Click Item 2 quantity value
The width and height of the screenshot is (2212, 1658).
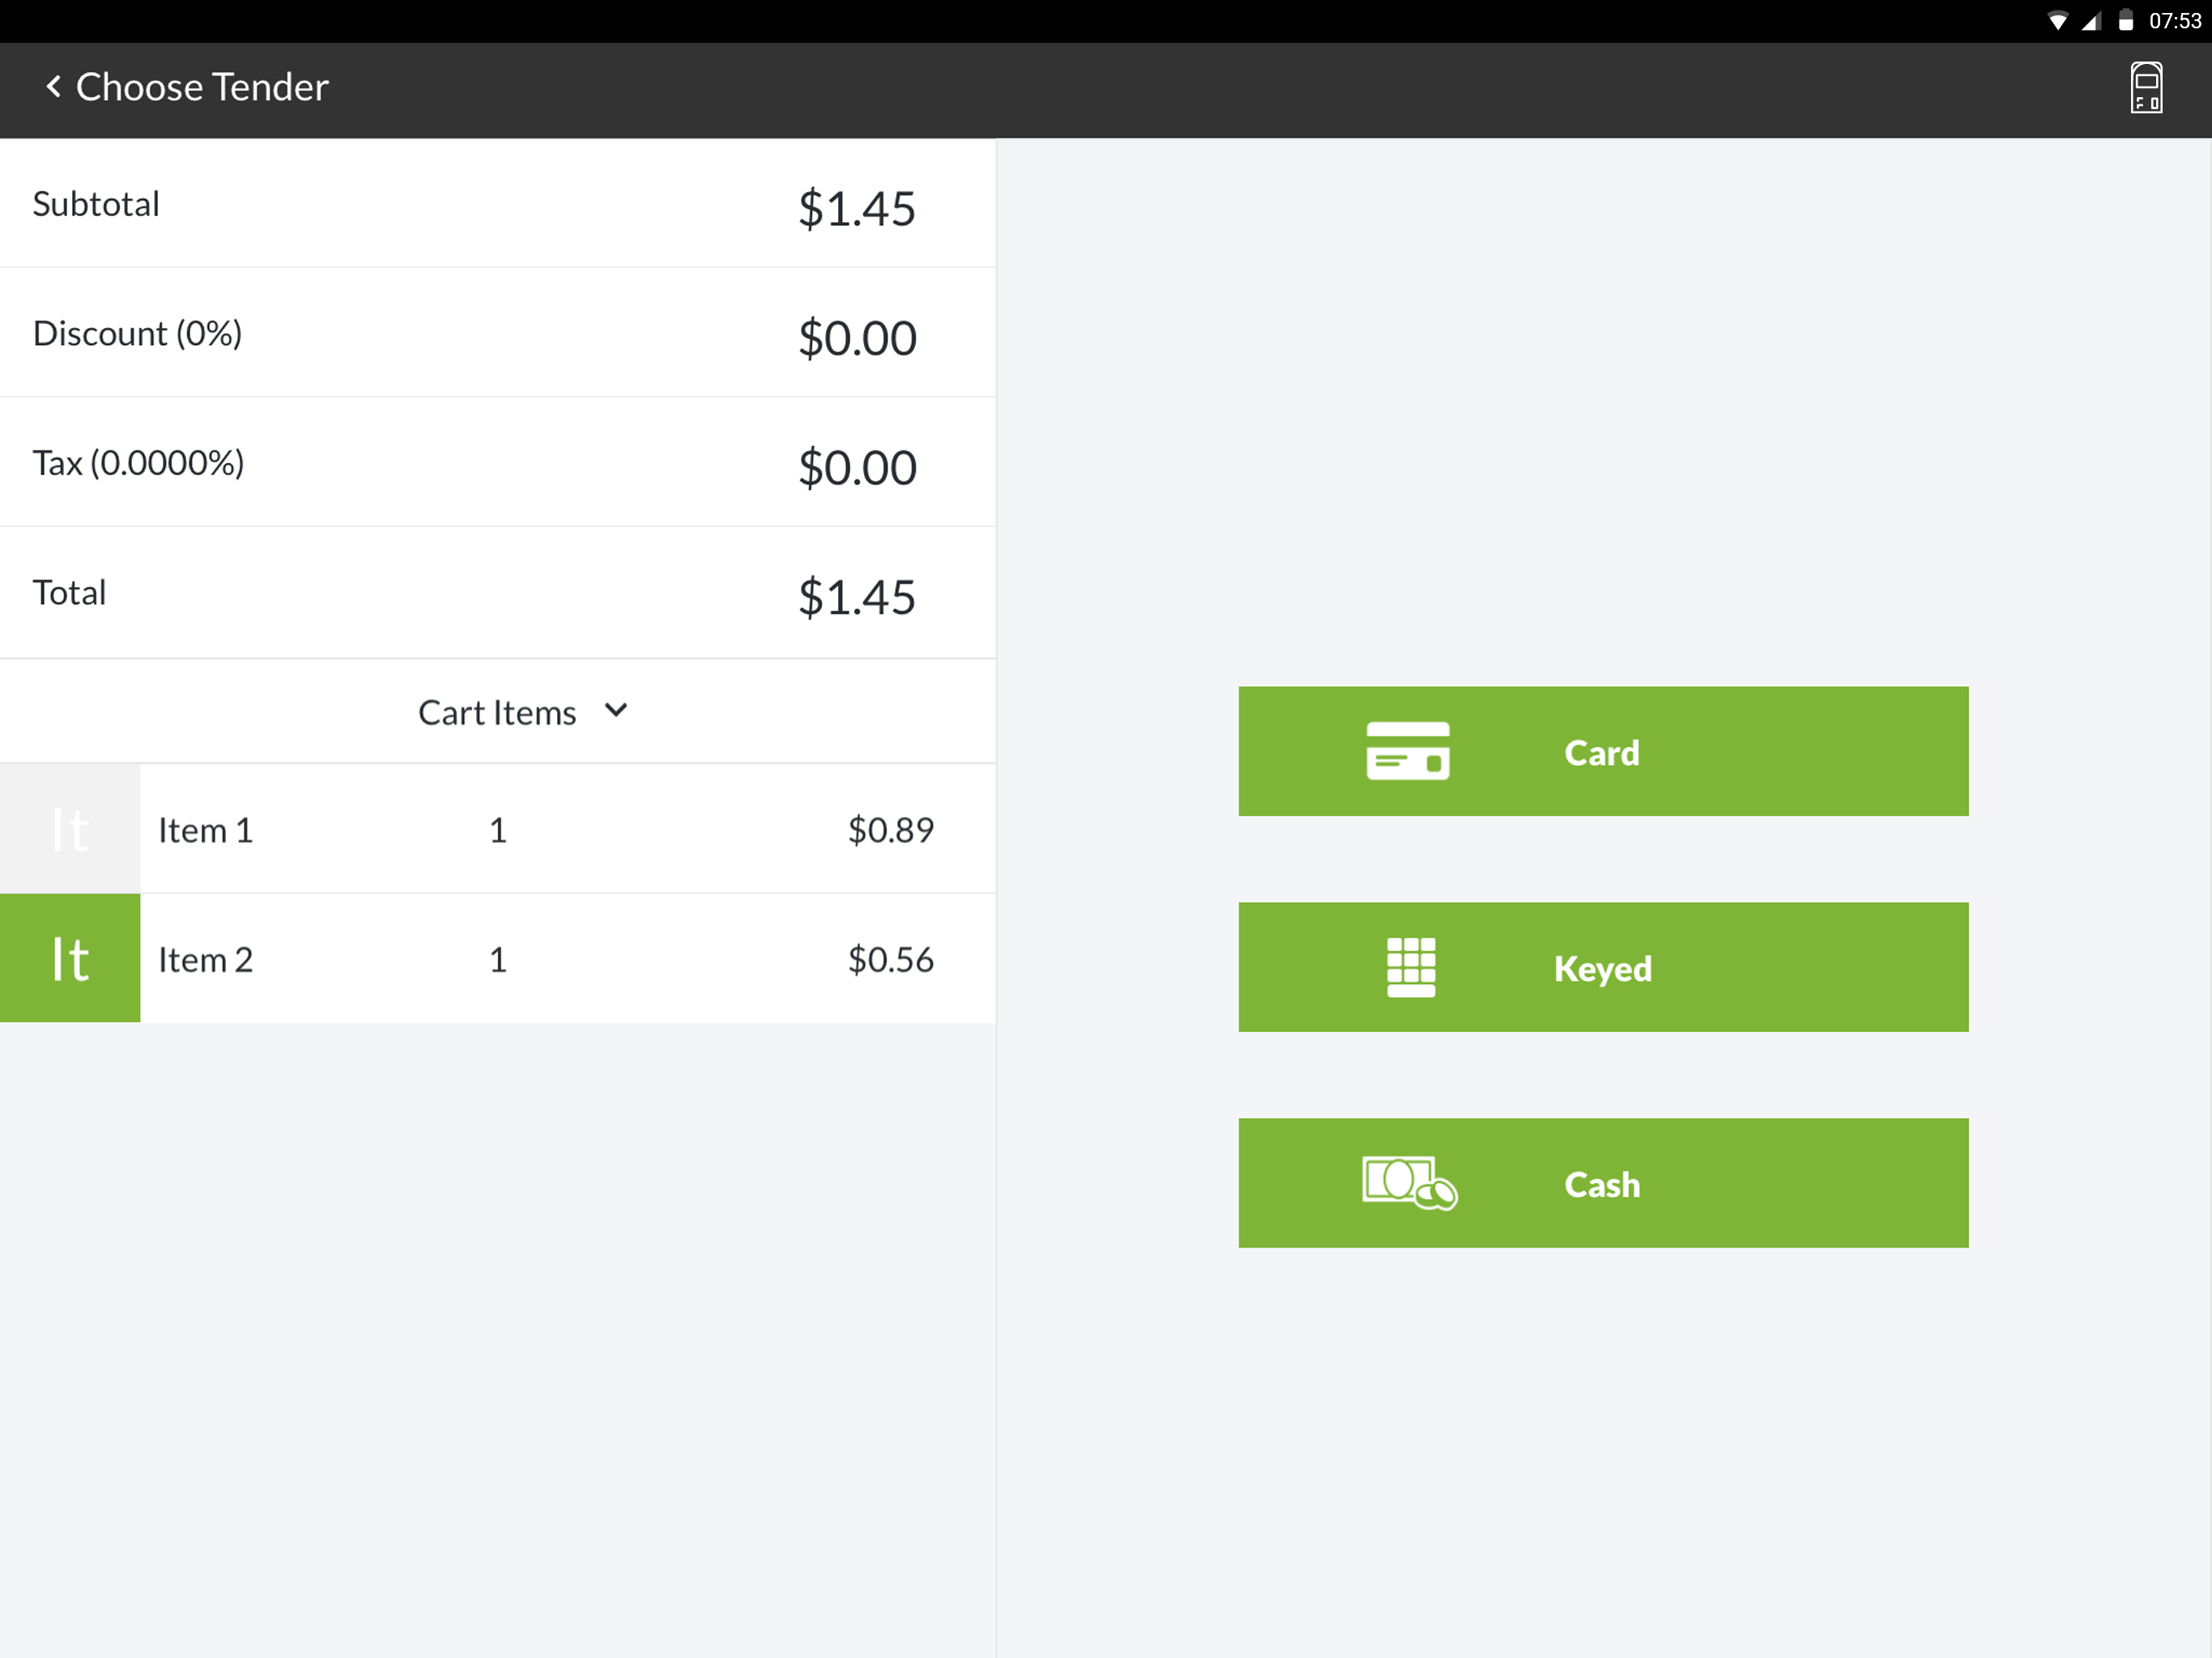pyautogui.click(x=498, y=960)
